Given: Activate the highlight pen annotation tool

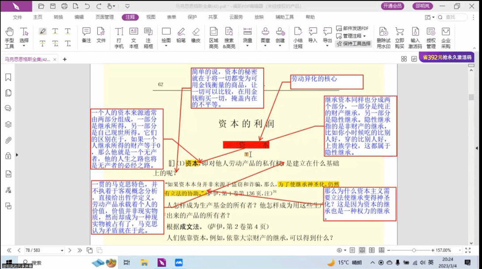Looking at the screenshot, I should pos(42,31).
